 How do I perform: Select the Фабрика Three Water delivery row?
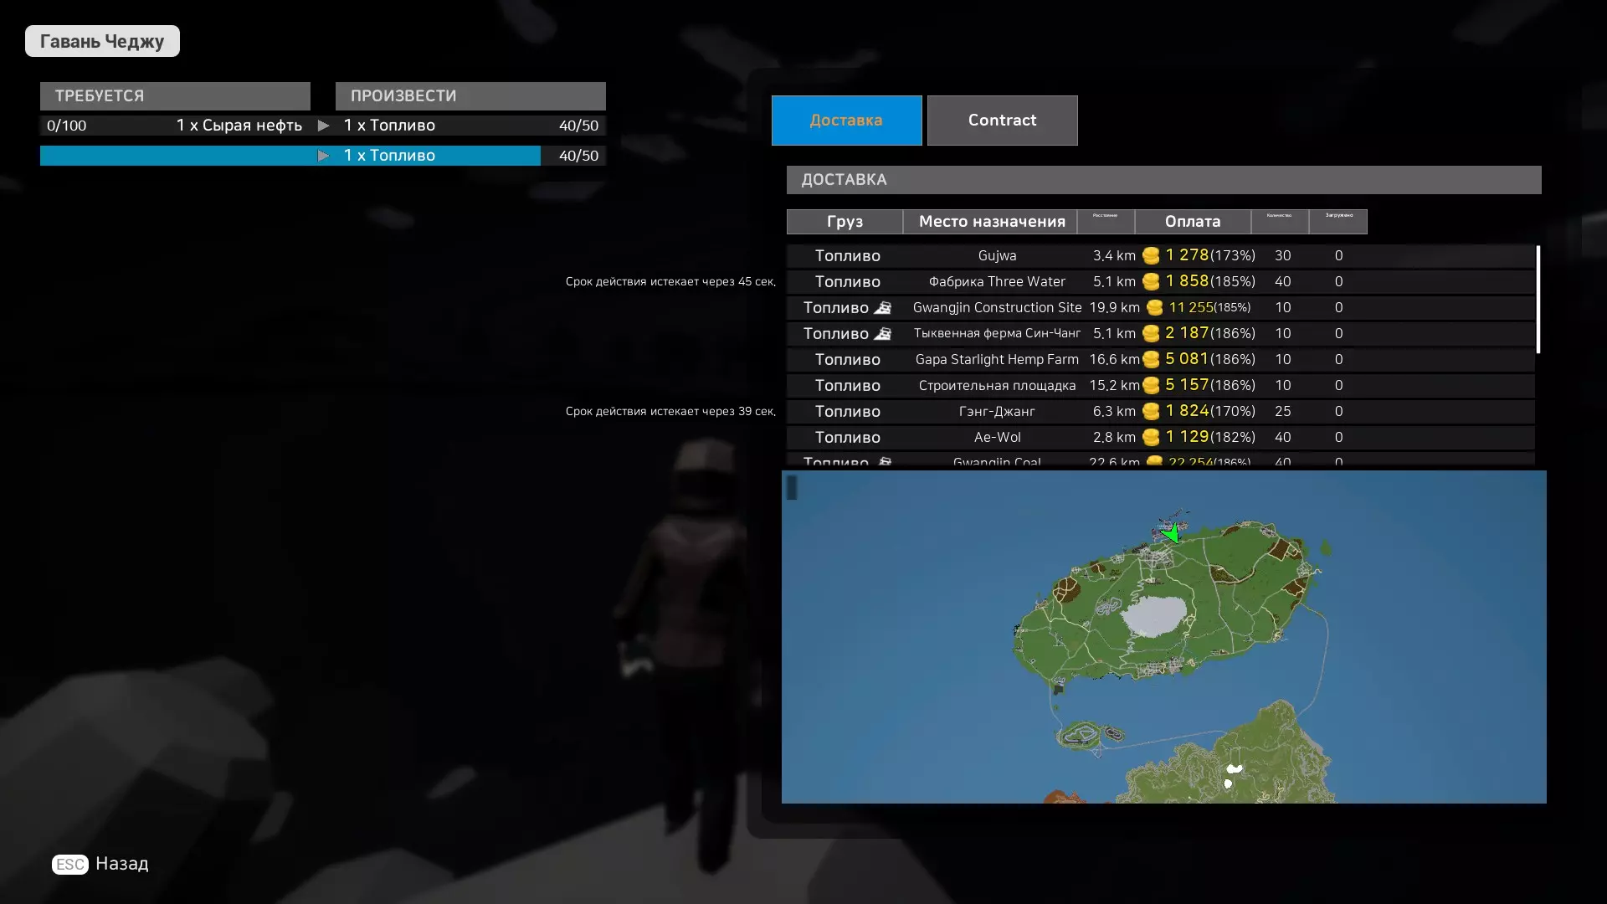(x=996, y=282)
